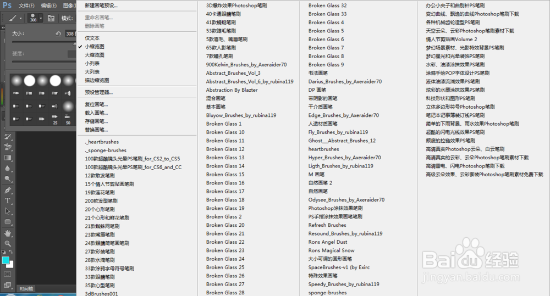Image resolution: width=550 pixels, height=296 pixels.
Task: Load the 基本画笔 brush set
Action: pos(216,107)
